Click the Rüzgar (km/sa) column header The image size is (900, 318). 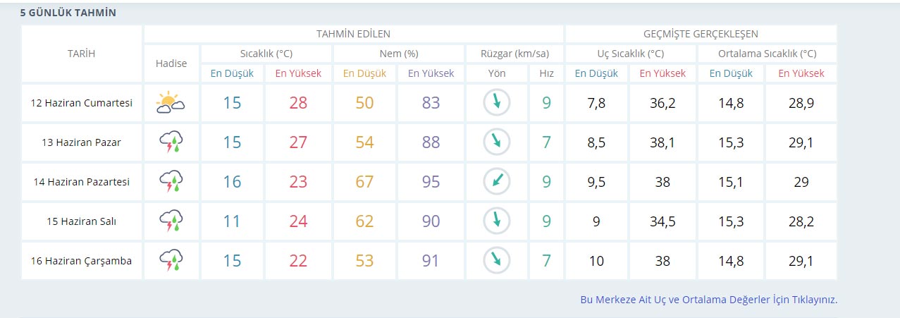514,54
